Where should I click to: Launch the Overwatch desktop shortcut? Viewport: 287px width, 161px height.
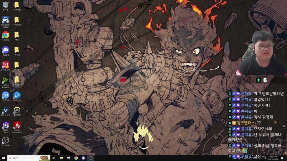17,111
